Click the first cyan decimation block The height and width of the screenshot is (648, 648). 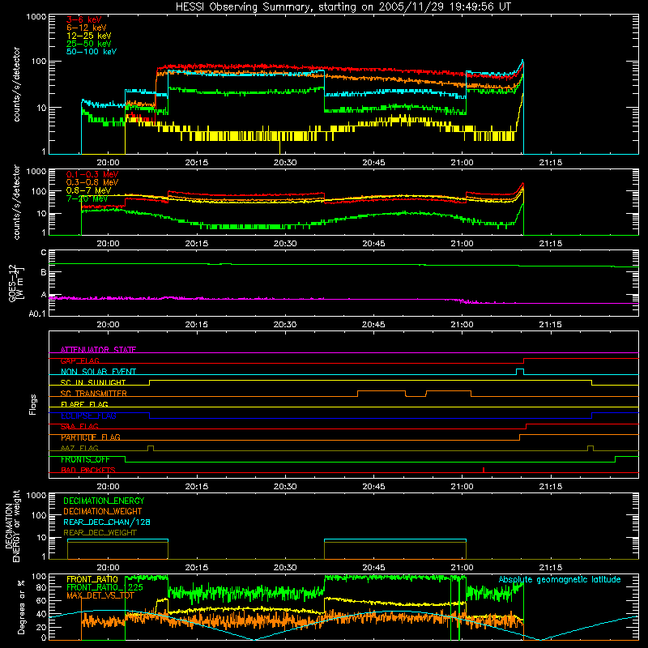117,539
